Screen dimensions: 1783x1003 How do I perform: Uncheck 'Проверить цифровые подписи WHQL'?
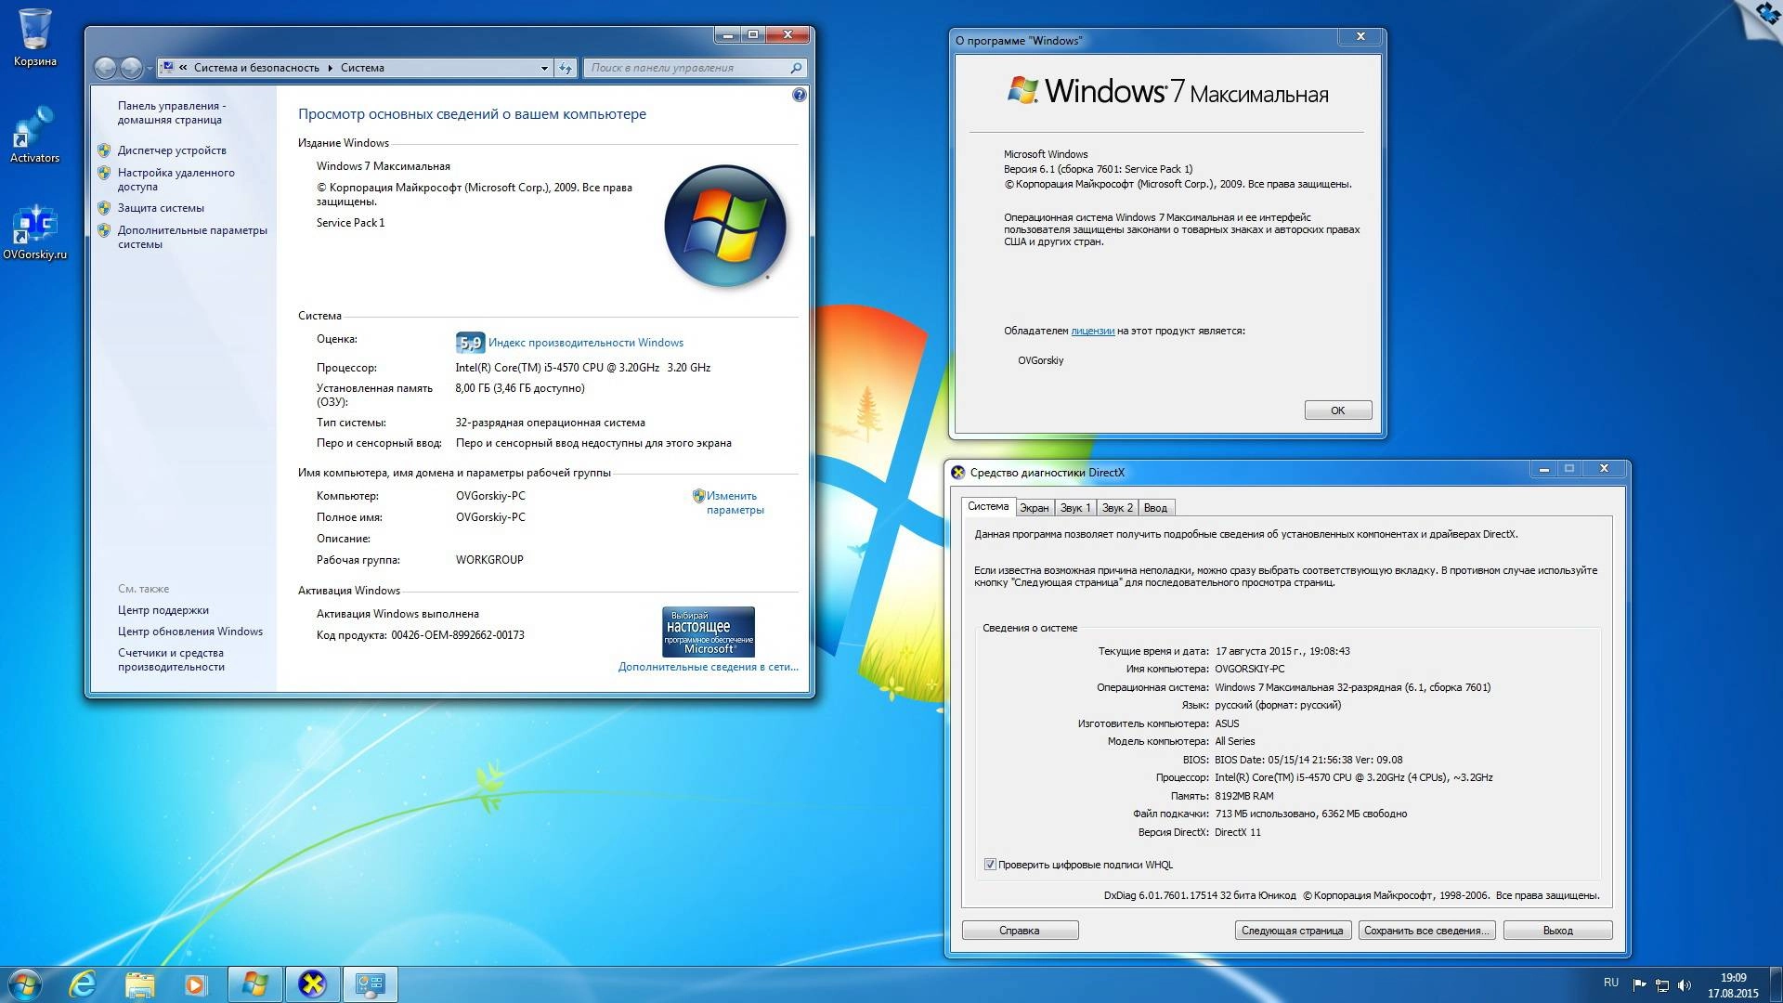991,864
